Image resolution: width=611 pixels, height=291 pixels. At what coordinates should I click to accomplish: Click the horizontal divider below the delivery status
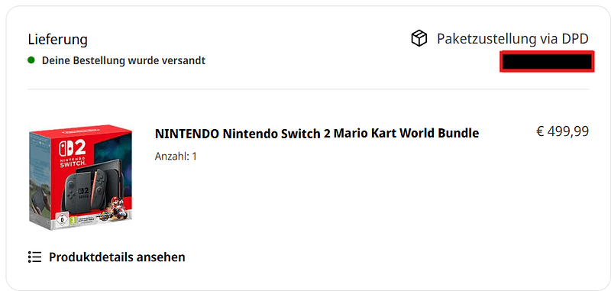[308, 89]
